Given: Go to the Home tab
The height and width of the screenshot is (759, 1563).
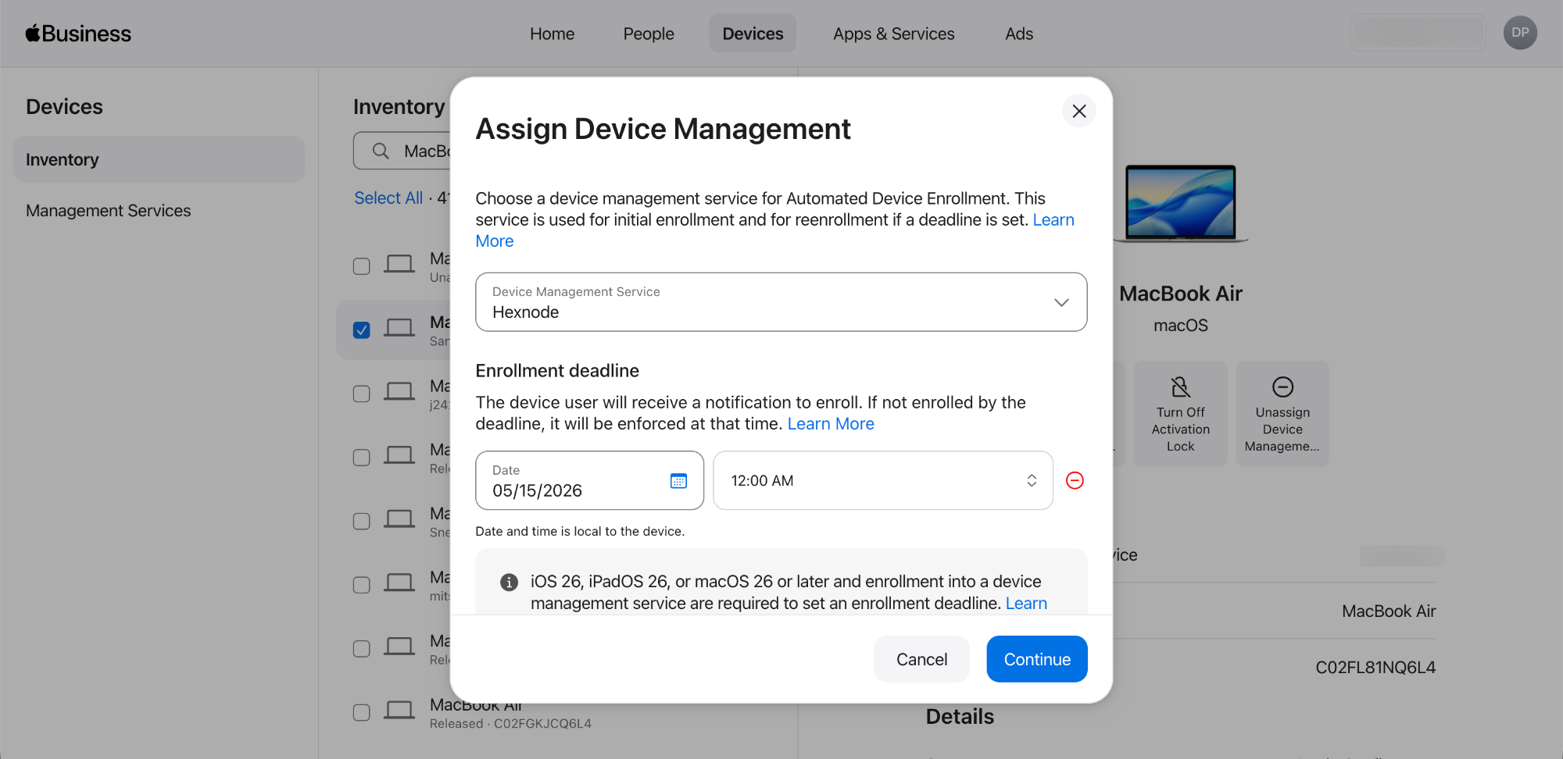Looking at the screenshot, I should (552, 34).
